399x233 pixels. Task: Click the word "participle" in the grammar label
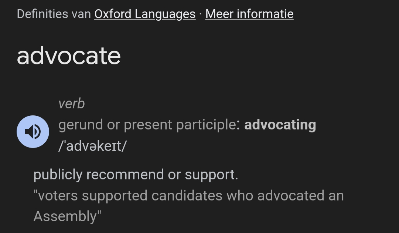tap(205, 125)
